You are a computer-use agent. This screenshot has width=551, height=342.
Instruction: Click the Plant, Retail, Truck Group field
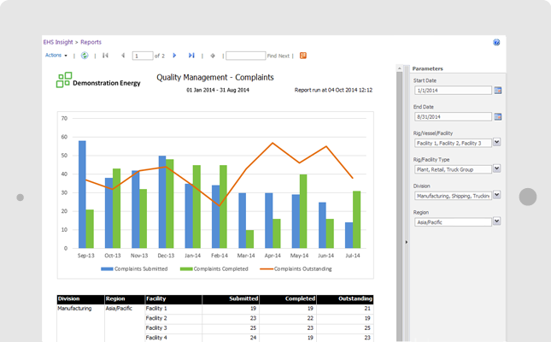[x=453, y=169]
